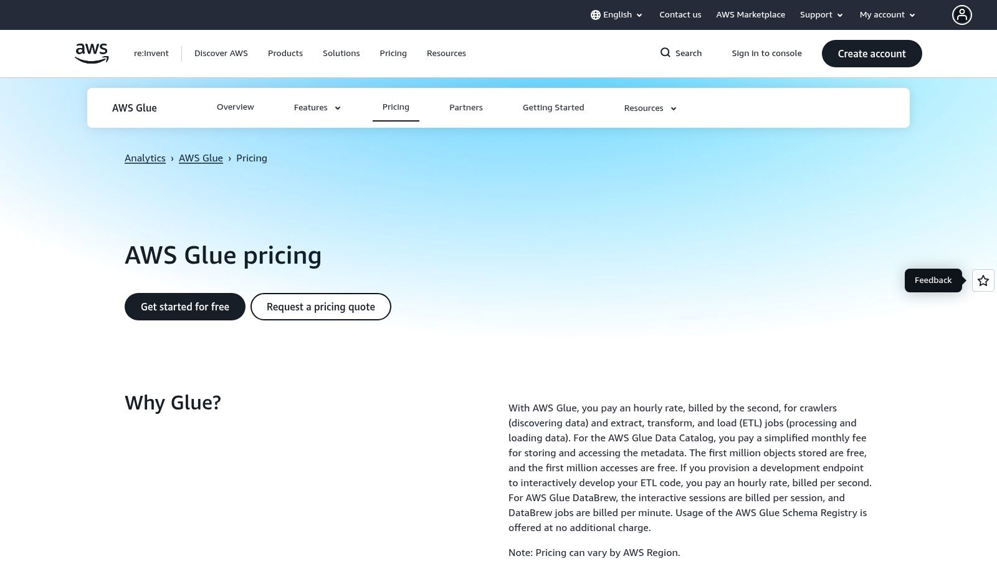
Task: Expand the Features submenu chevron
Action: [338, 108]
